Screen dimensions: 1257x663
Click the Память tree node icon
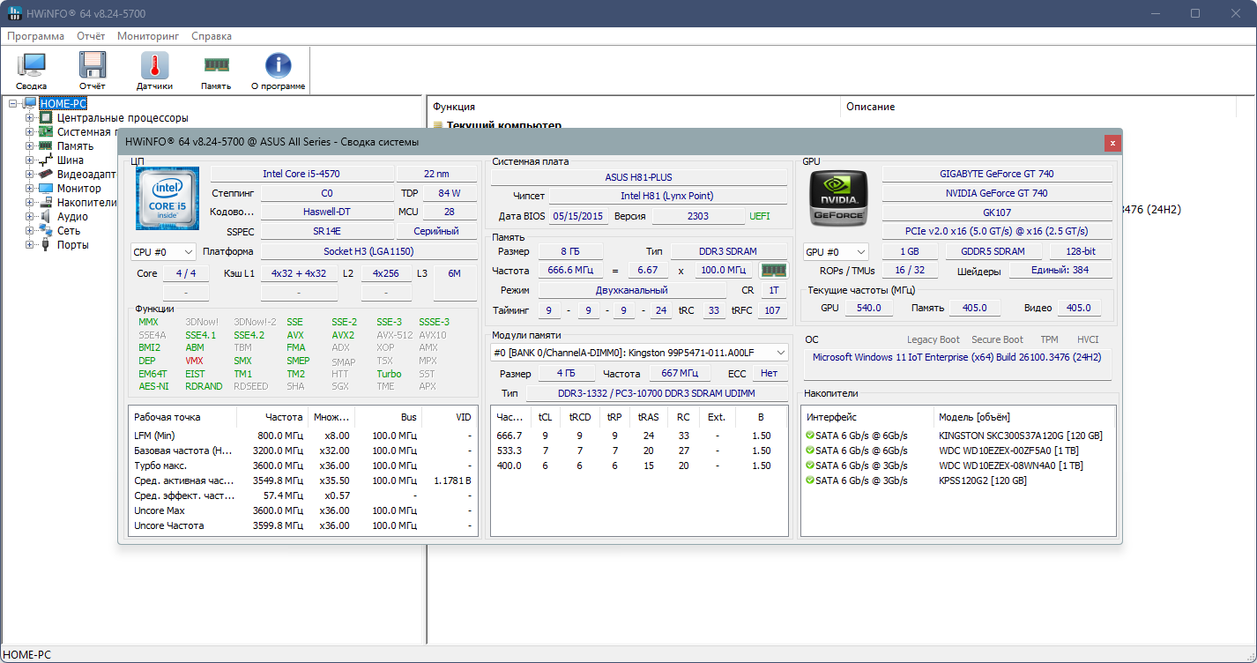click(46, 146)
